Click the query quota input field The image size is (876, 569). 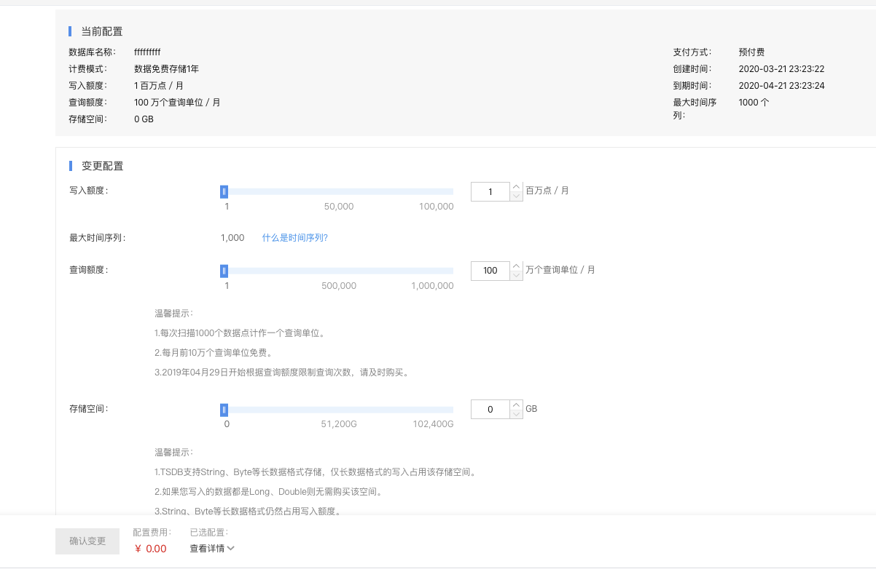click(490, 271)
